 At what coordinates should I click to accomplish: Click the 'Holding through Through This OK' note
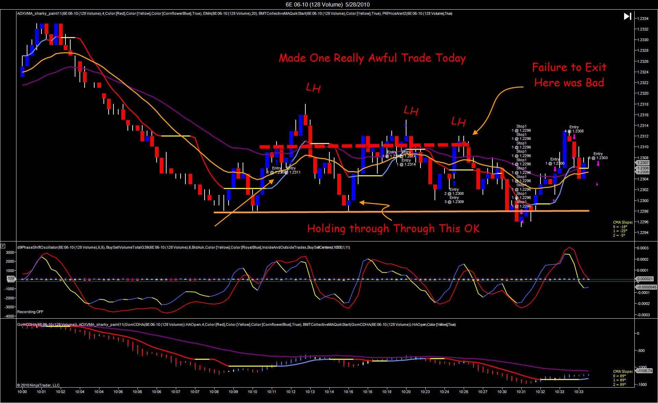click(x=393, y=228)
